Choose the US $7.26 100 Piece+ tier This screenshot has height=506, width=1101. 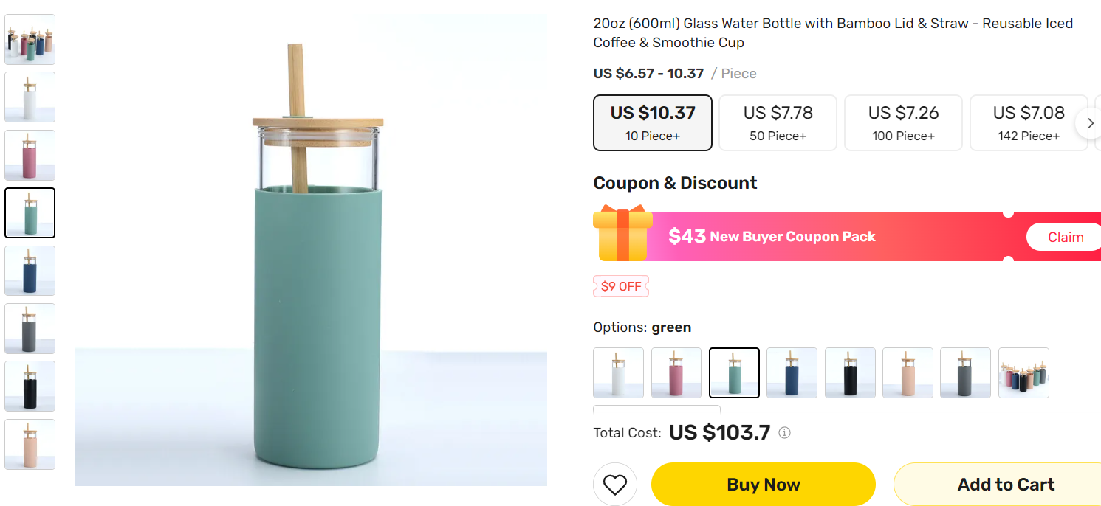[x=903, y=122]
